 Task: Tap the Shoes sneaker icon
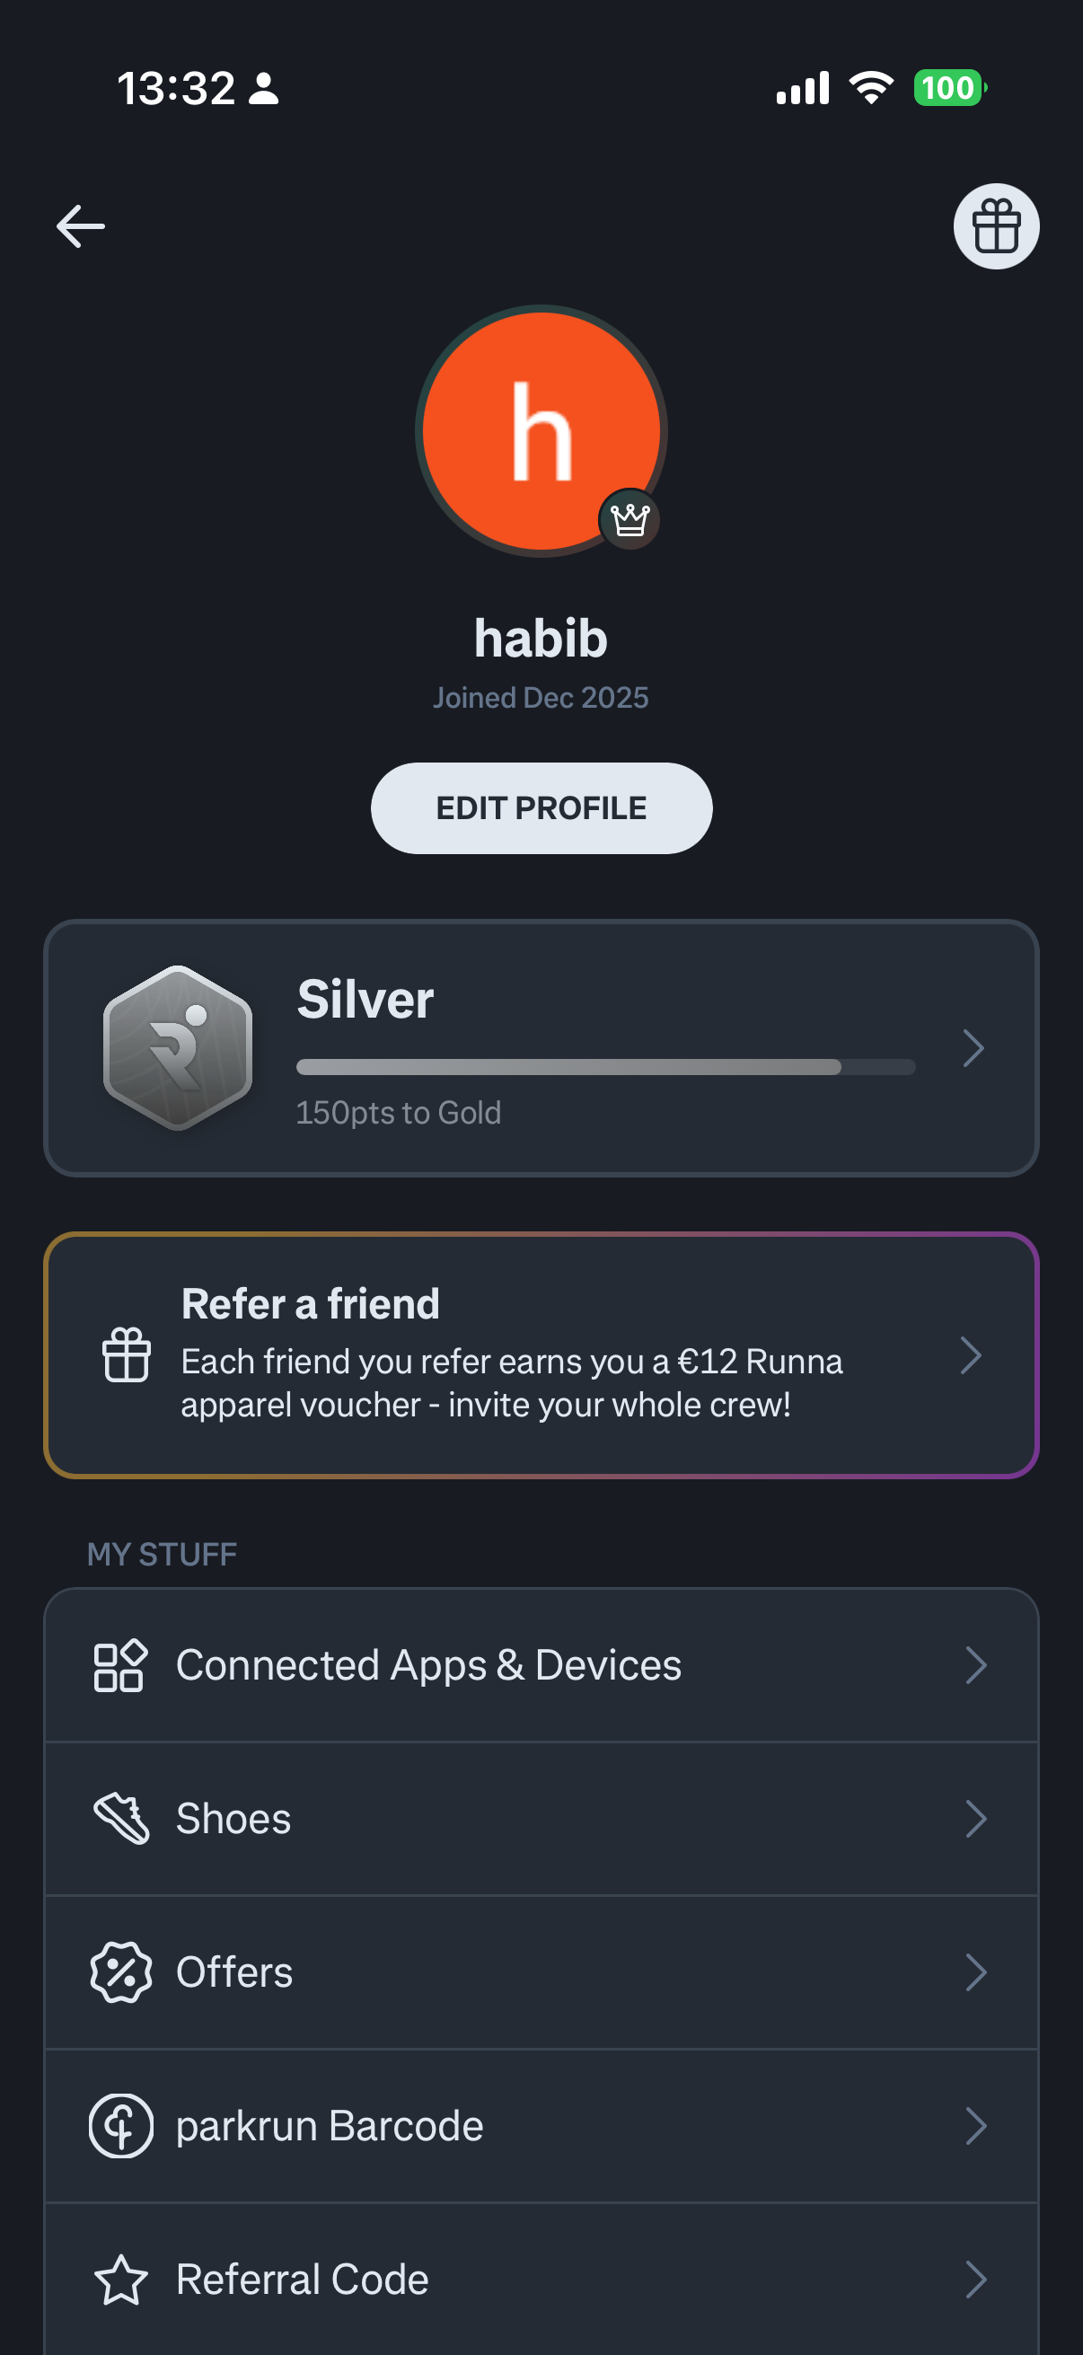point(121,1819)
